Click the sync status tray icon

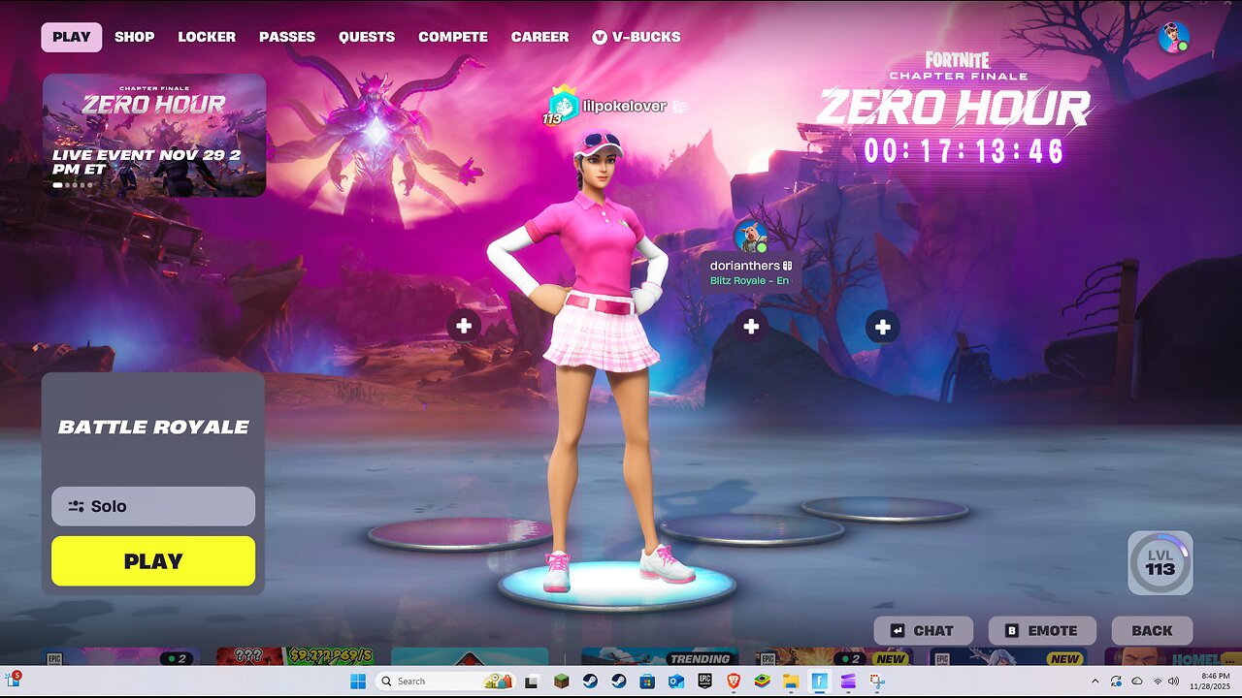click(1116, 681)
